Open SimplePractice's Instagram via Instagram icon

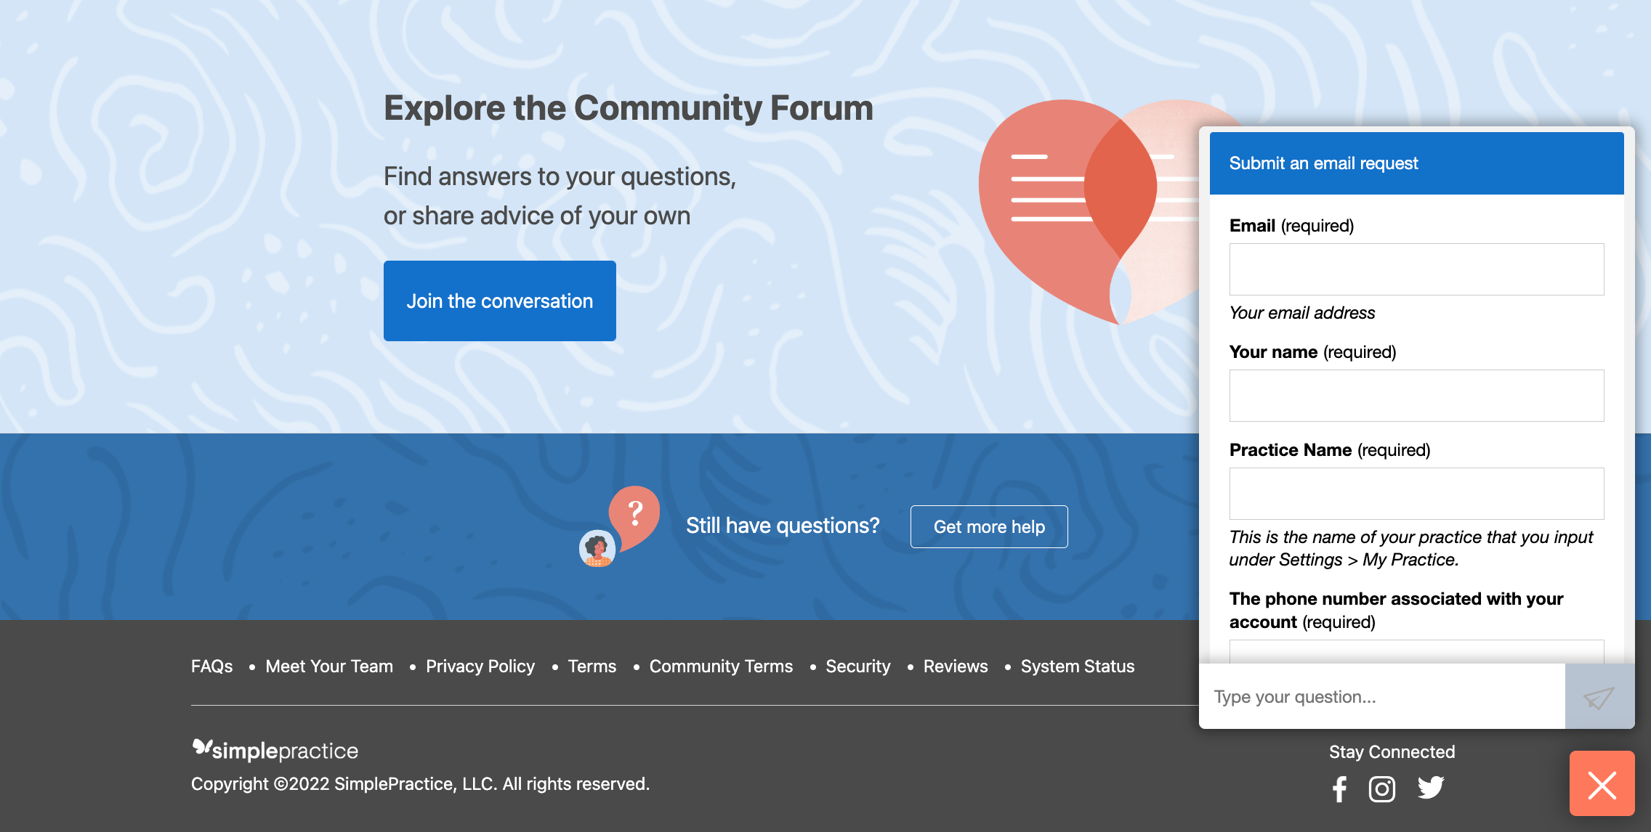click(1381, 788)
